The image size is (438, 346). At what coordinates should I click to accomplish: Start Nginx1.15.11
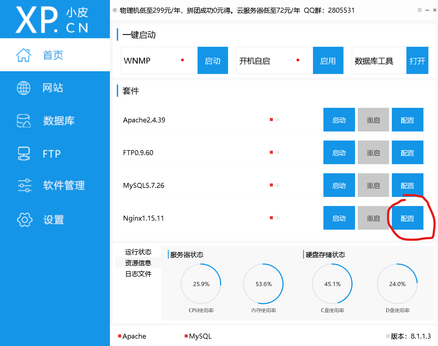coord(339,218)
